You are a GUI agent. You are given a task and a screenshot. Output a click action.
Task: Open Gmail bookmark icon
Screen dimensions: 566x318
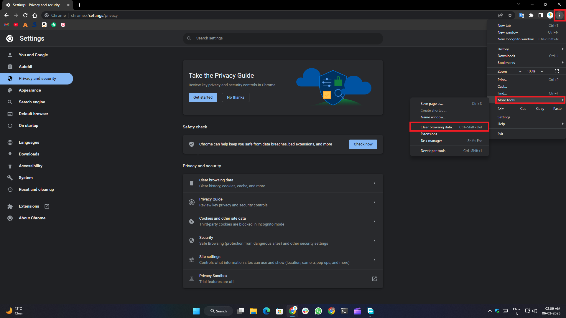coord(6,25)
